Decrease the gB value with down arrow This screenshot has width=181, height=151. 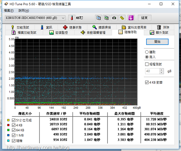point(161,73)
